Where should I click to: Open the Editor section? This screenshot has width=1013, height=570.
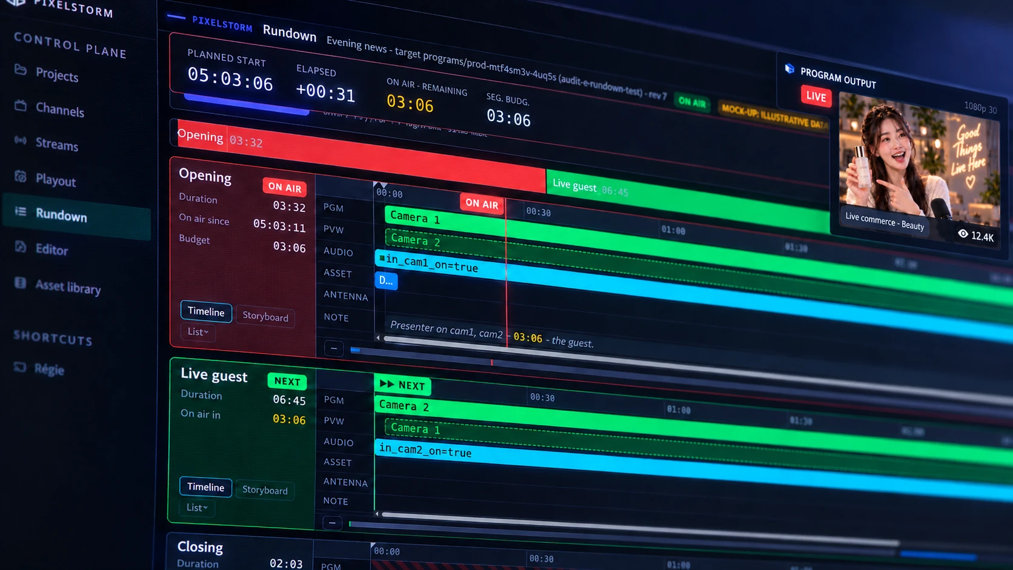(52, 250)
